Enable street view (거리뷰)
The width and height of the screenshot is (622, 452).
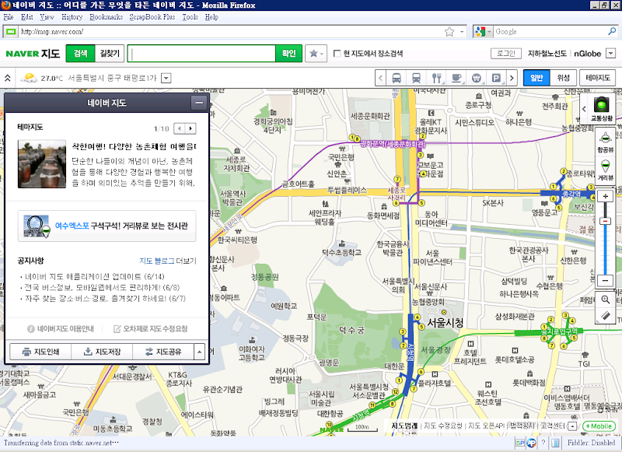pyautogui.click(x=606, y=170)
